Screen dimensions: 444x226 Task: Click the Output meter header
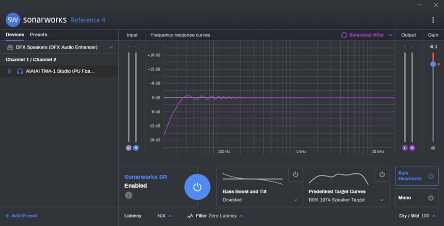pos(408,35)
